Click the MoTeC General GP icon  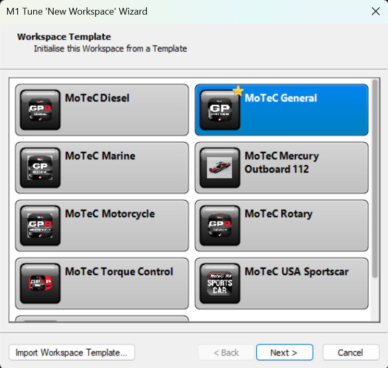(220, 110)
